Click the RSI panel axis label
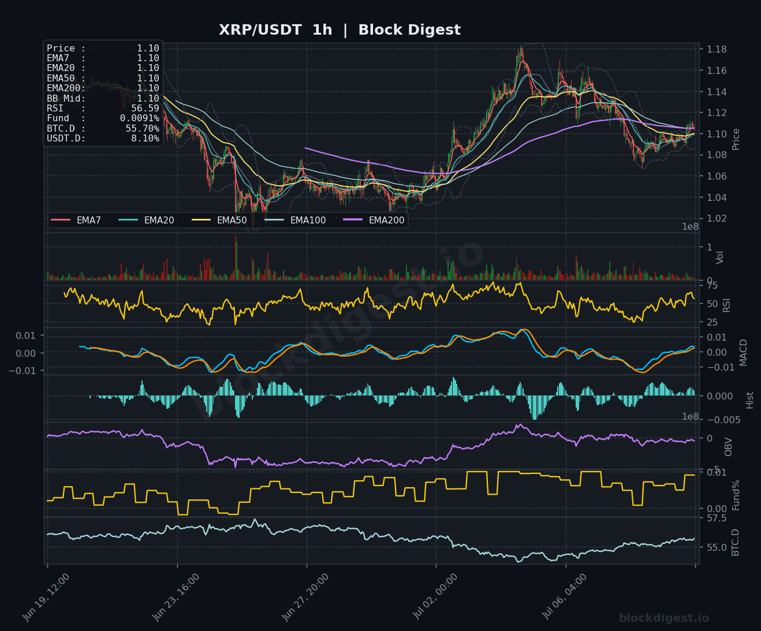The height and width of the screenshot is (631, 761). 726,305
